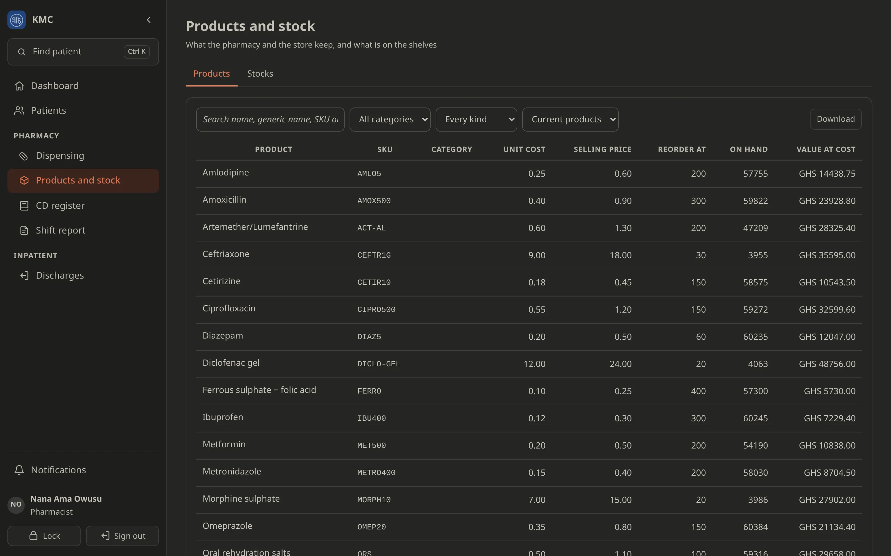Click the Diclofenac gel product name
This screenshot has width=891, height=556.
coord(231,363)
